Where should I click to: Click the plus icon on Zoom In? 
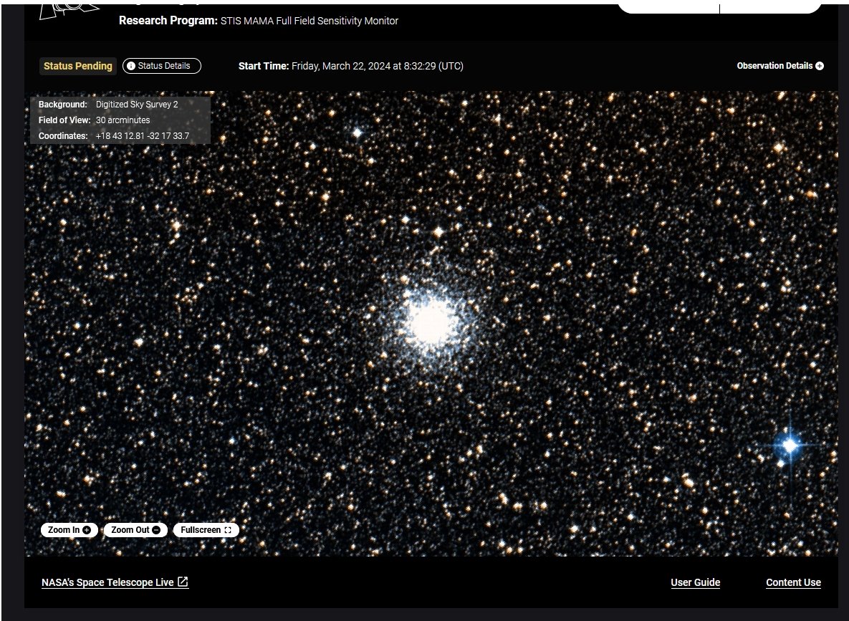point(87,530)
